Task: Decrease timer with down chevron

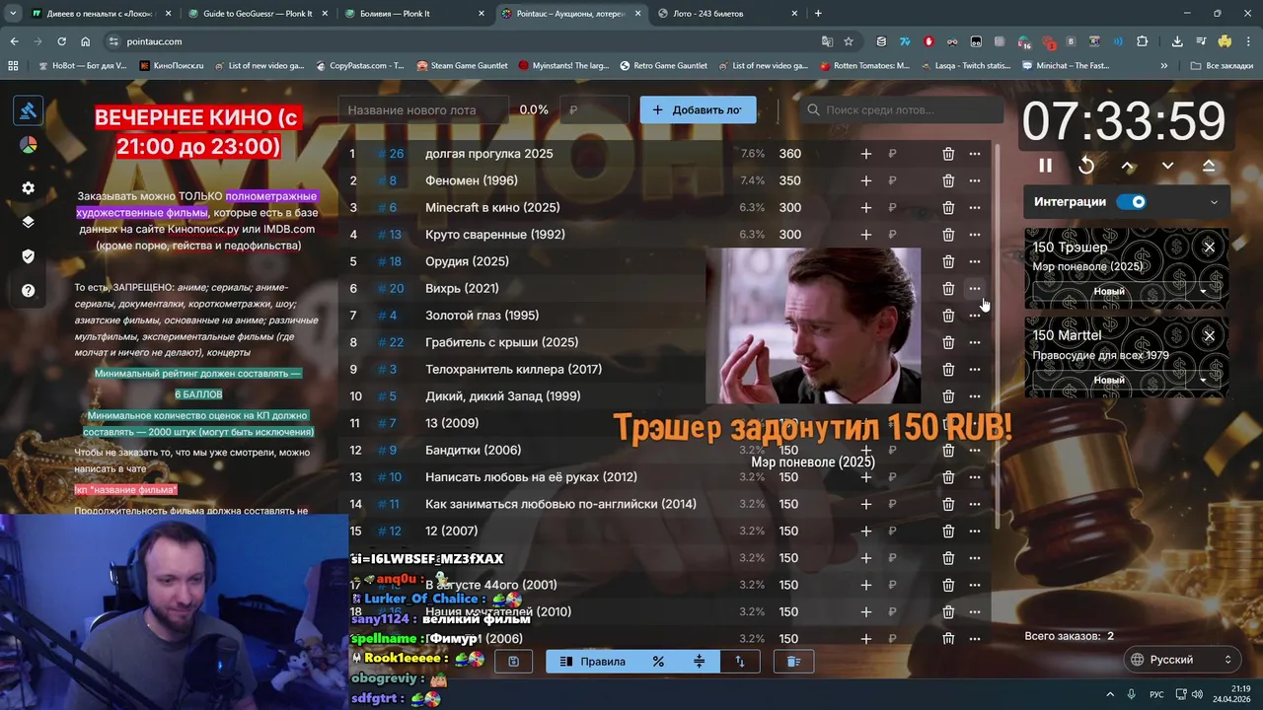Action: pyautogui.click(x=1167, y=166)
